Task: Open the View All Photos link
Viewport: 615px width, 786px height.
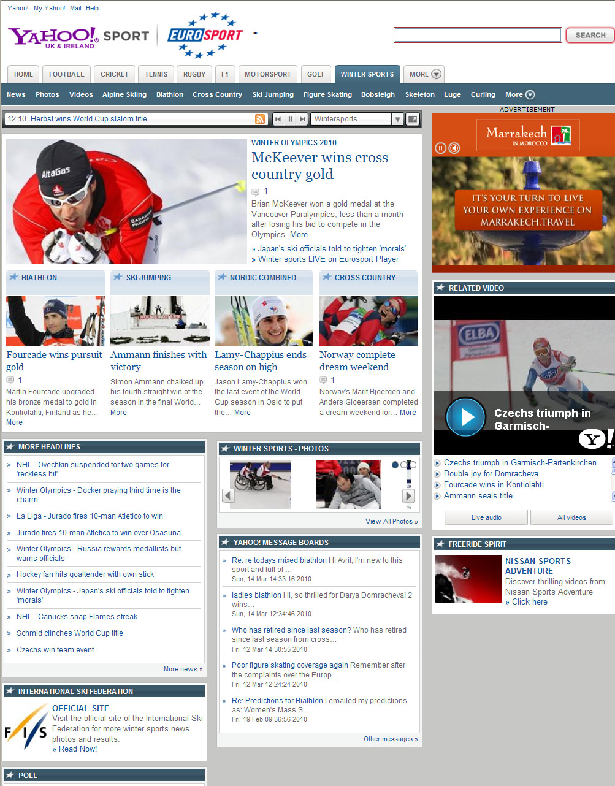Action: click(x=391, y=521)
